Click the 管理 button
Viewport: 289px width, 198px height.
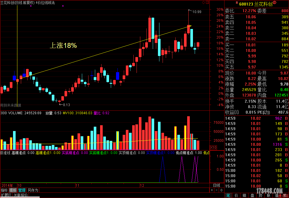click(x=22, y=190)
